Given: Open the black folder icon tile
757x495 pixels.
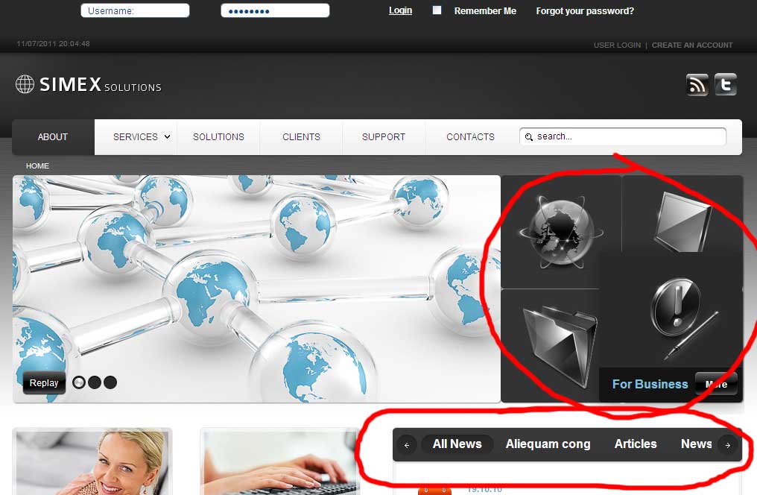Looking at the screenshot, I should pos(560,345).
